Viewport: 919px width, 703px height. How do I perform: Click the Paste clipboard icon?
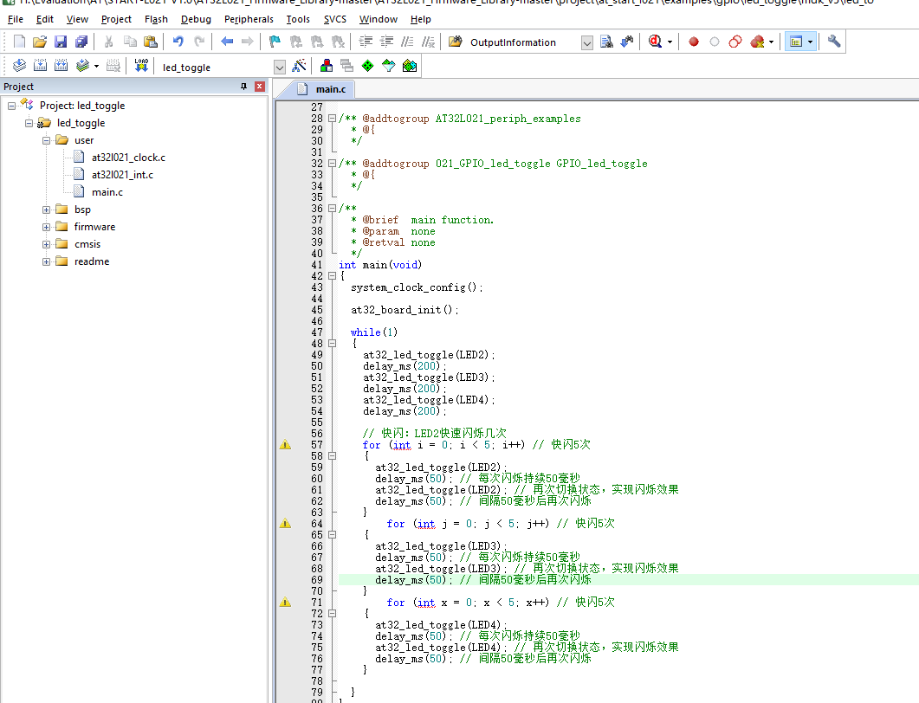151,42
